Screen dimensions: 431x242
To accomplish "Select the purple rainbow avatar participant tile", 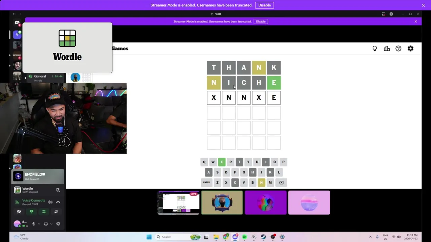I will [266, 203].
